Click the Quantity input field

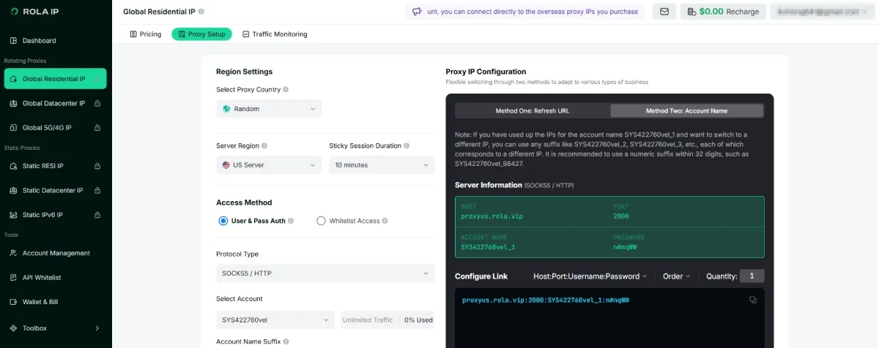pyautogui.click(x=752, y=276)
